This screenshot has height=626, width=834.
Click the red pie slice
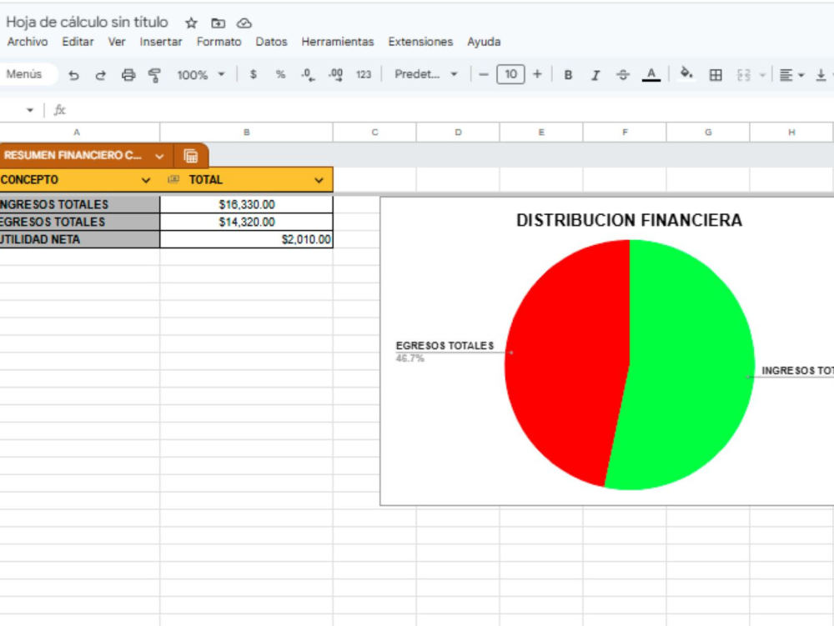pos(569,362)
